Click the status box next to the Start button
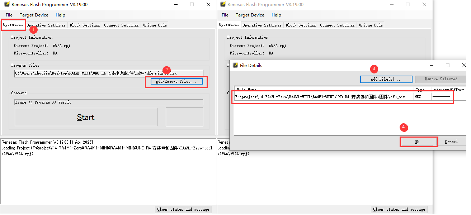Image resolution: width=471 pixels, height=215 pixels. (x=184, y=117)
